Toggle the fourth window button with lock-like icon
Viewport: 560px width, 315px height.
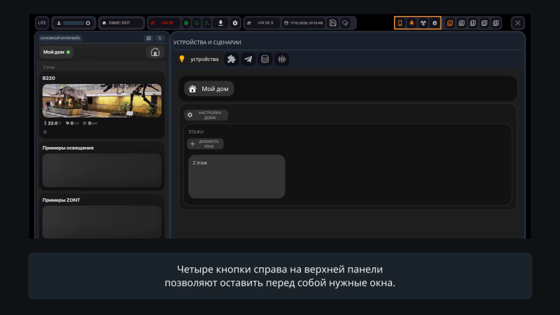pyautogui.click(x=435, y=23)
